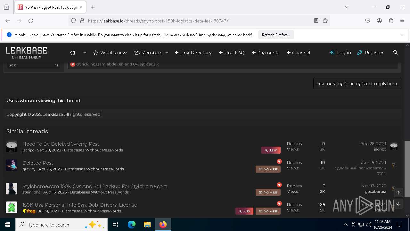410x231 pixels.
Task: Open Link Directory
Action: (x=193, y=53)
